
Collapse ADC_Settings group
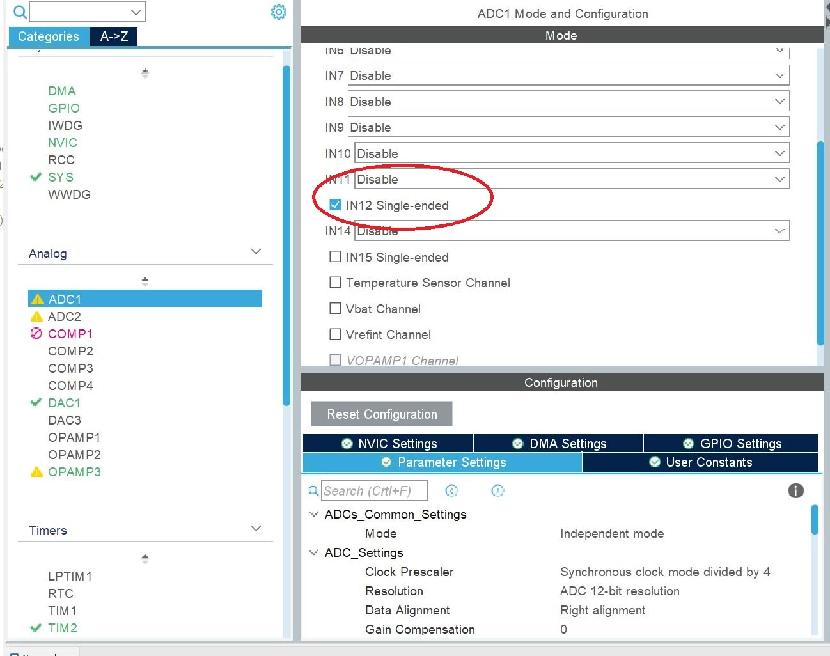tap(313, 552)
